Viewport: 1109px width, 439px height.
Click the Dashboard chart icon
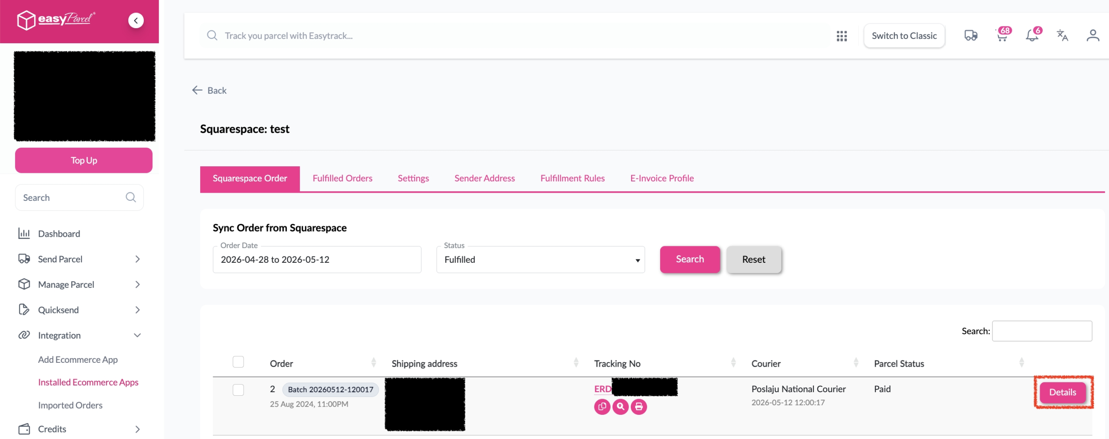(x=24, y=233)
